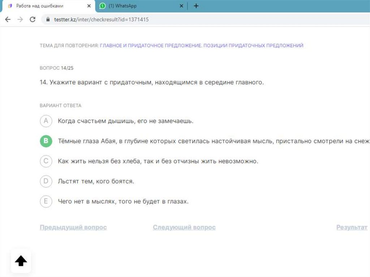Click text 'Льстят тем, кого боятся.'
This screenshot has width=370, height=277.
(x=96, y=181)
